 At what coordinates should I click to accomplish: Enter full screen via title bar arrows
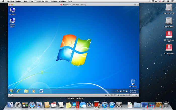[138, 5]
